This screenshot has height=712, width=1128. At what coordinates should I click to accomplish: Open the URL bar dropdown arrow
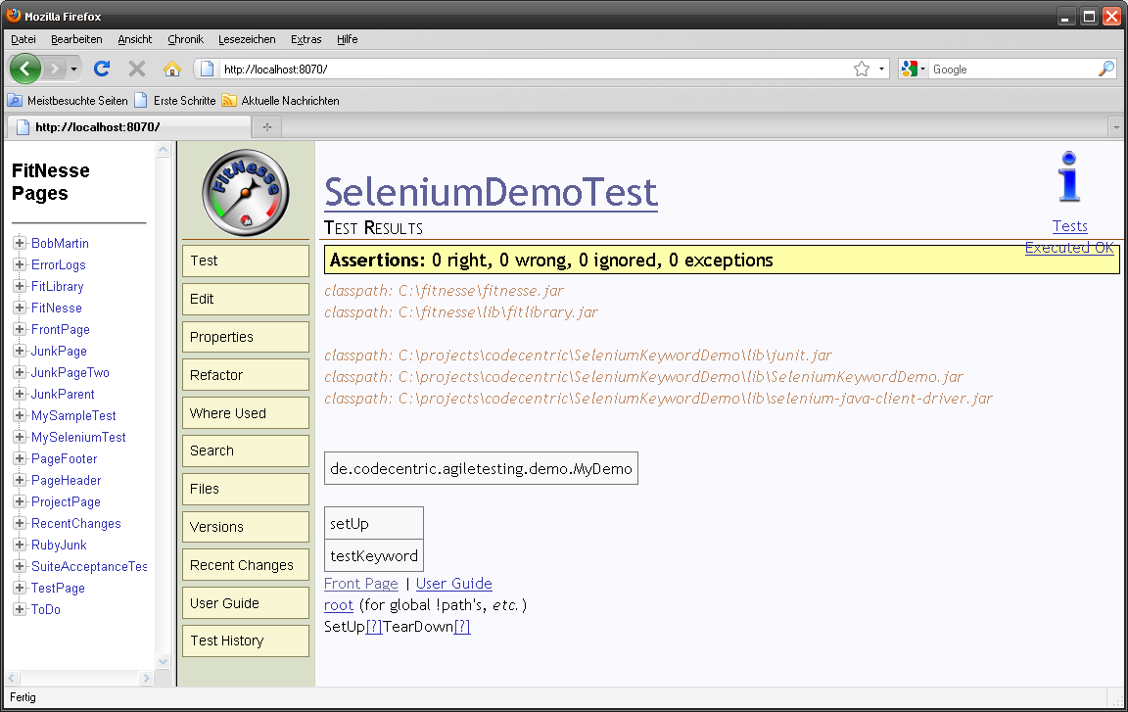(881, 69)
